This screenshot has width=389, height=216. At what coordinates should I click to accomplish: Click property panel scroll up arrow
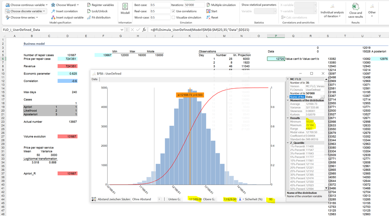coord(326,79)
